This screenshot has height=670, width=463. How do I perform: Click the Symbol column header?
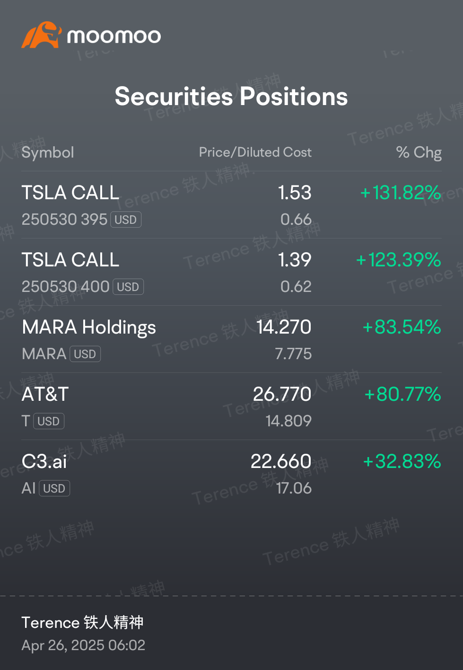coord(48,152)
